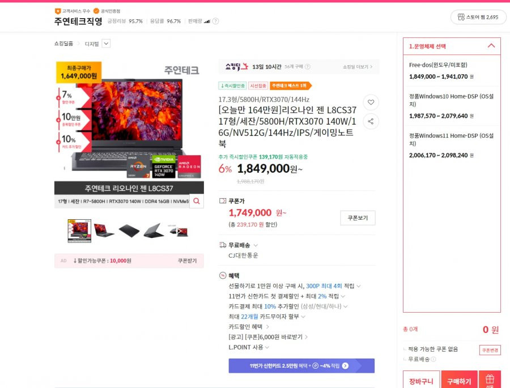This screenshot has height=388, width=510.
Task: Click the 11번가 신한카드 promotion banner
Action: point(301,365)
